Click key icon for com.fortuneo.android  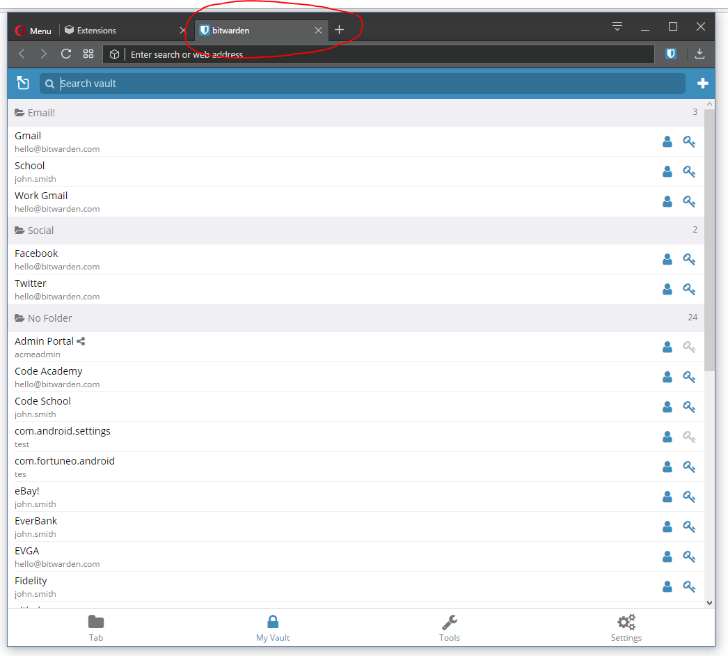[x=689, y=467]
